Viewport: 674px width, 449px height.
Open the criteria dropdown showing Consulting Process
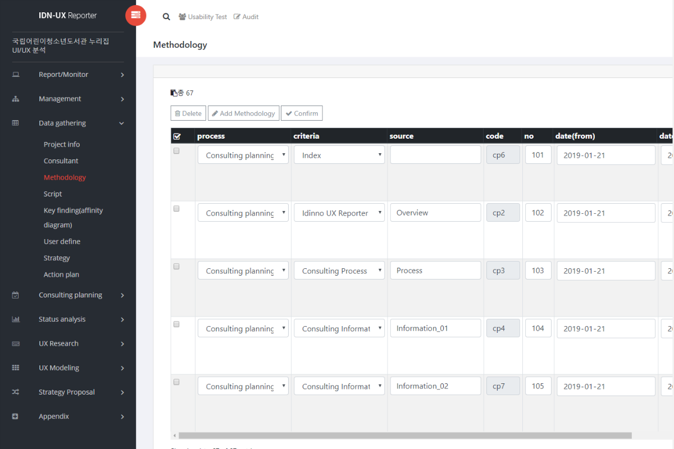click(339, 271)
